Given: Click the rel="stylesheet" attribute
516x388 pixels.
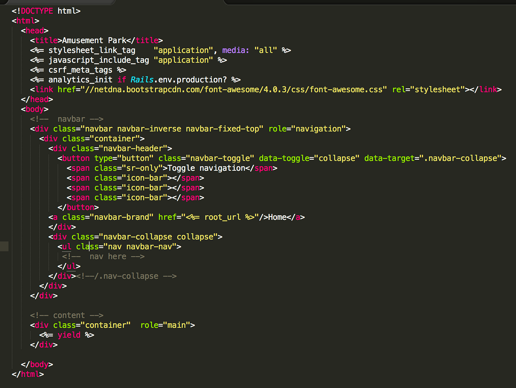Looking at the screenshot, I should click(429, 90).
